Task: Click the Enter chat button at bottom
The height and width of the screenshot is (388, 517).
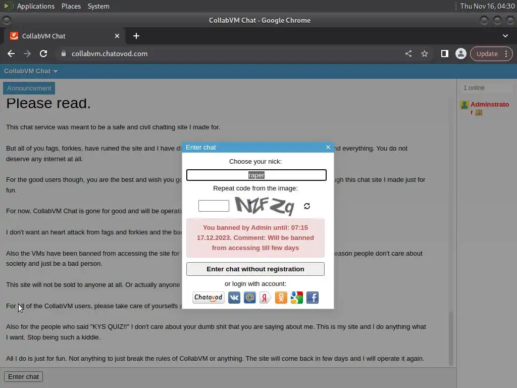Action: (23, 376)
